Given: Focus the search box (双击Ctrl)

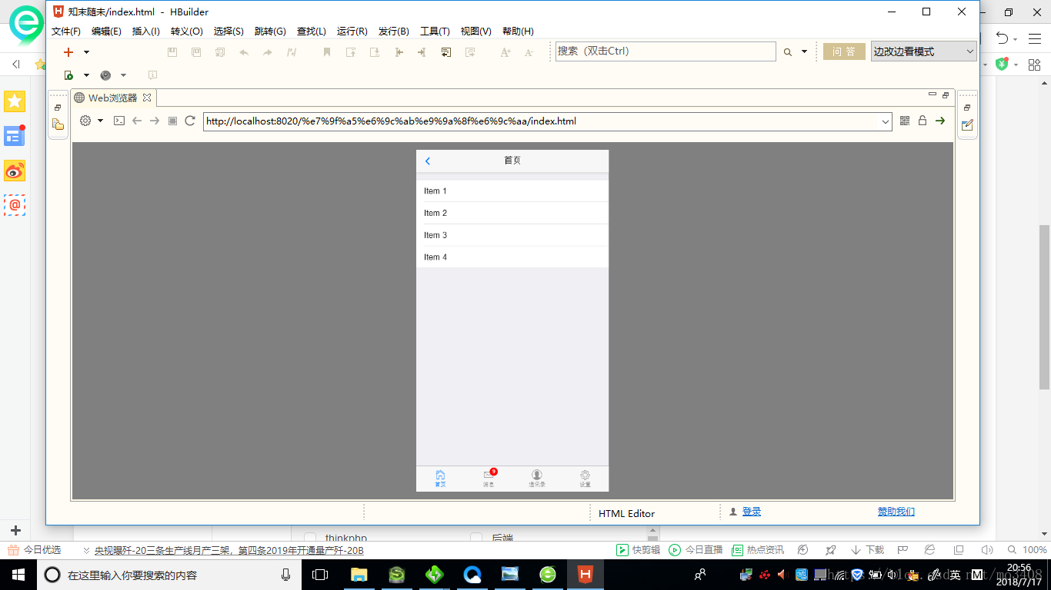Looking at the screenshot, I should coord(666,51).
